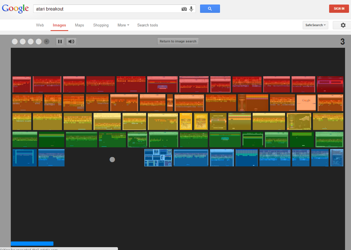This screenshot has width=351, height=250.
Task: Click the blue paddle
Action: (x=32, y=243)
